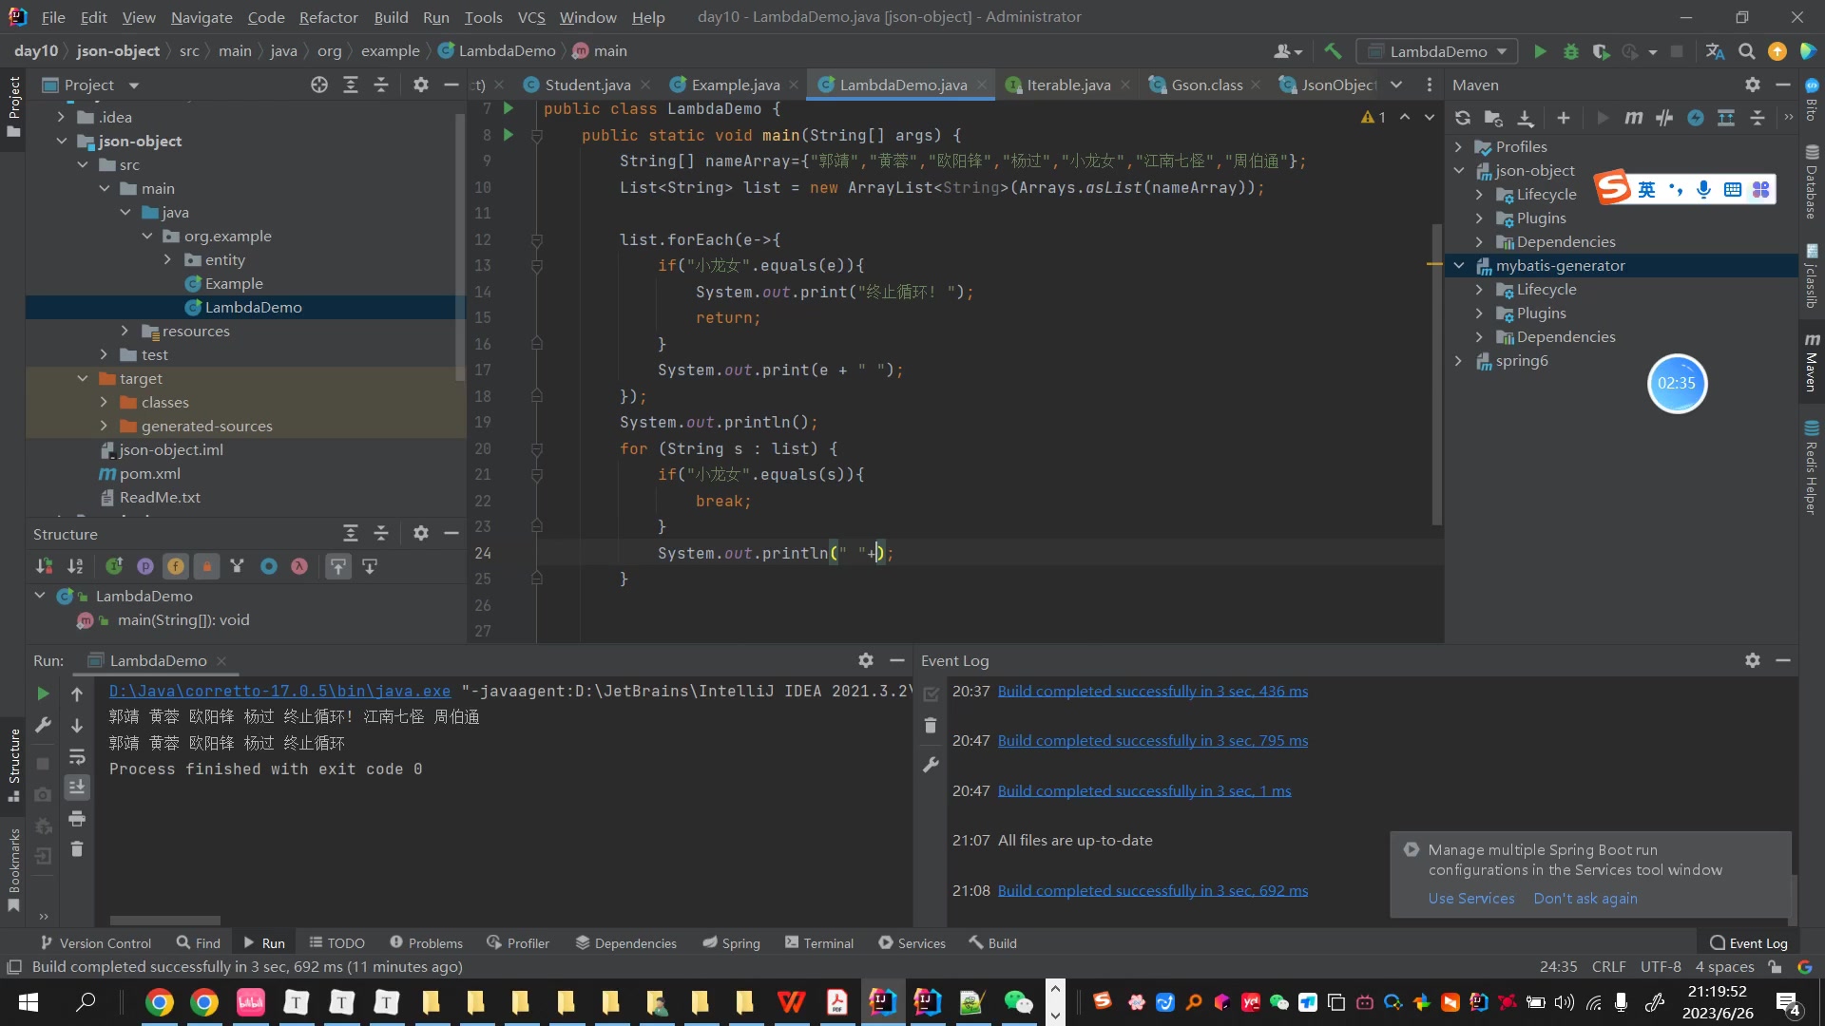Sort Structure alphabetically icon

click(75, 566)
